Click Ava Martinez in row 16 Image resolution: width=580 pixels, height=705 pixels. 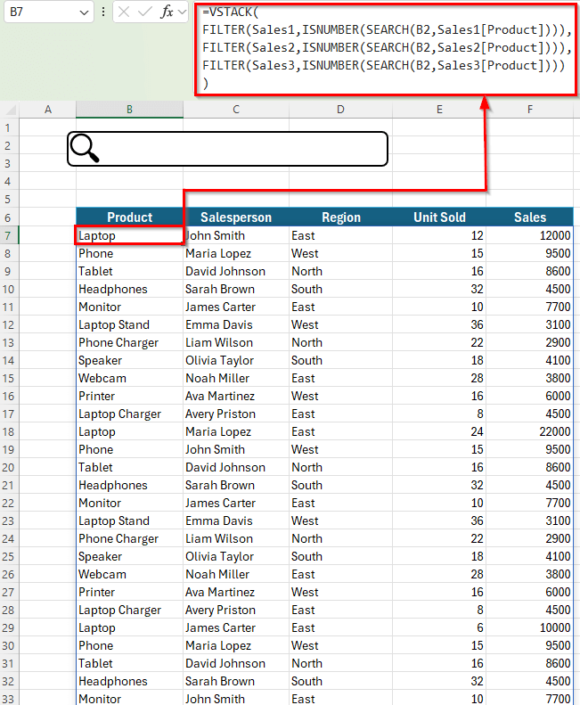pyautogui.click(x=236, y=396)
